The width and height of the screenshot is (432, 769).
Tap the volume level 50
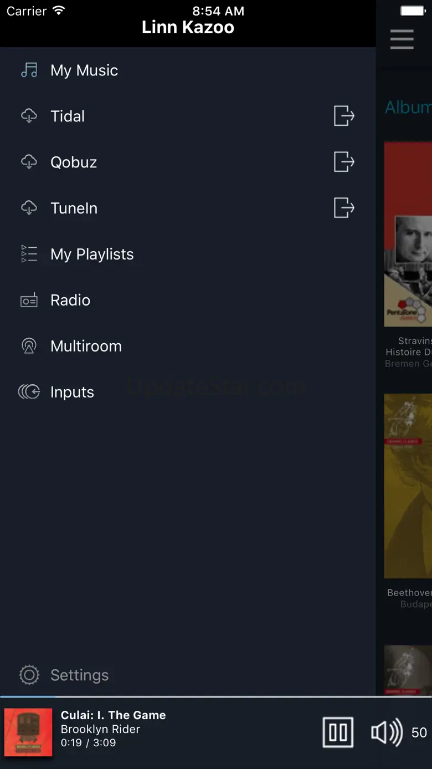[x=419, y=732]
